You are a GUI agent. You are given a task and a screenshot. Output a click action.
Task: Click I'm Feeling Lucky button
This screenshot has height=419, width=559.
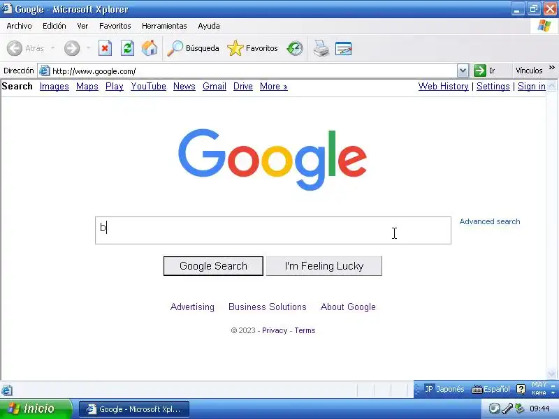pos(324,266)
